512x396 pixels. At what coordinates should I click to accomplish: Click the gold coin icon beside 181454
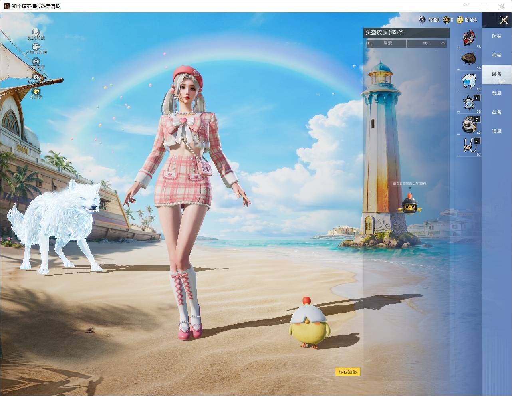(460, 19)
